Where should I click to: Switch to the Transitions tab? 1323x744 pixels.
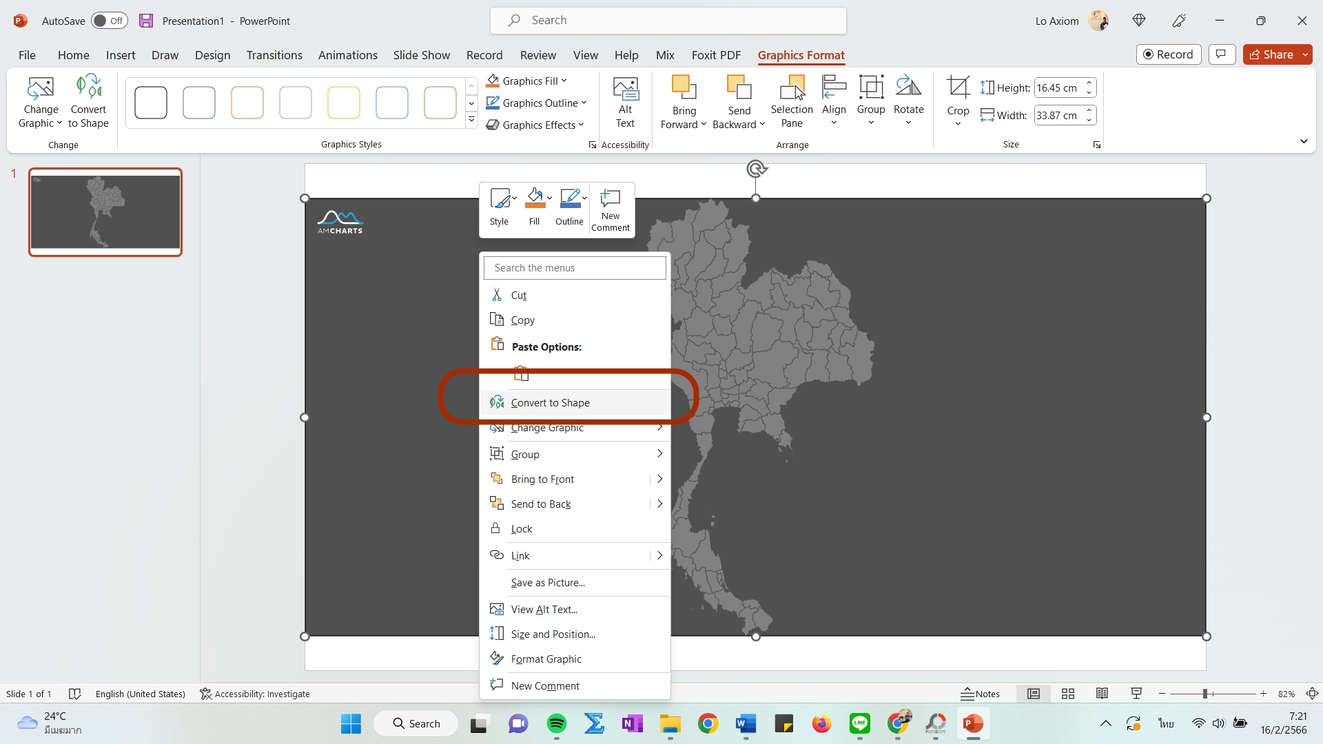[x=274, y=55]
